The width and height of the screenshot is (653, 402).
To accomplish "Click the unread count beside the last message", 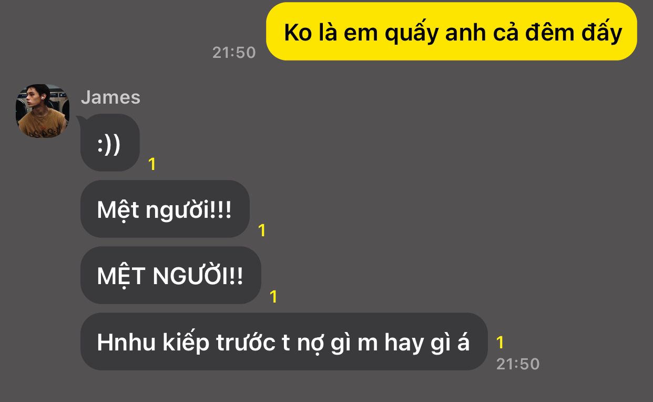I will click(x=500, y=343).
